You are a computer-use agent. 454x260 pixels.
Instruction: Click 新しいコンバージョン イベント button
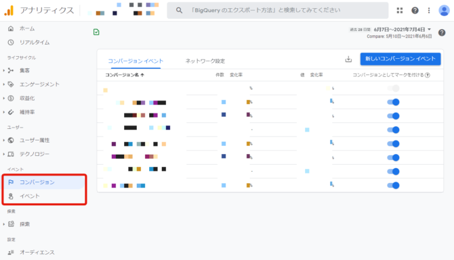click(x=400, y=59)
